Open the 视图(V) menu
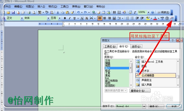Screen dimensions: 184x111 coord(30,7)
